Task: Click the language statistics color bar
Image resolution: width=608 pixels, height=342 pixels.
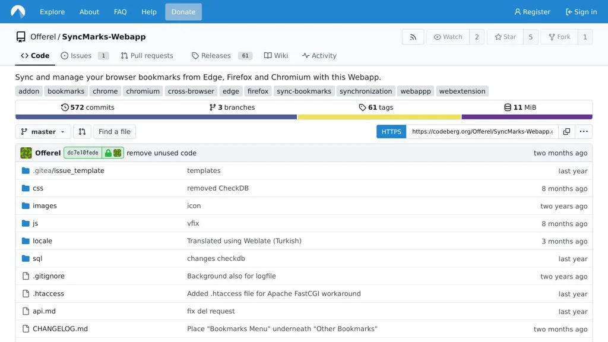Action: pos(303,117)
